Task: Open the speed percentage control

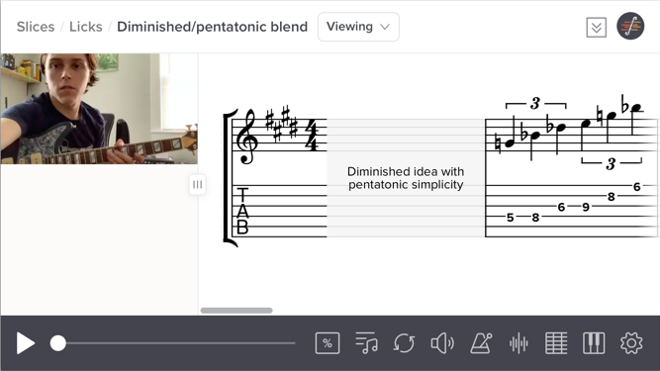Action: (328, 343)
